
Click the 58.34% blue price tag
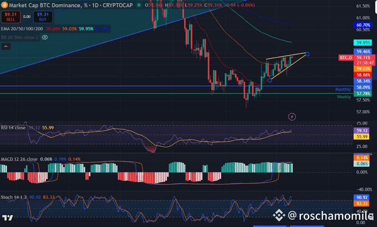point(363,81)
